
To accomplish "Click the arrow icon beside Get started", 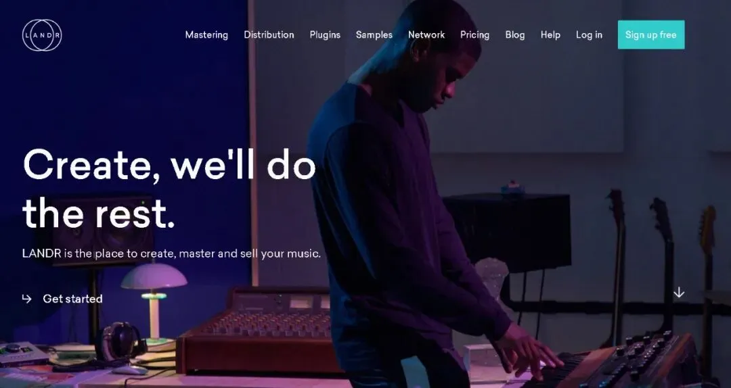I will coord(26,299).
